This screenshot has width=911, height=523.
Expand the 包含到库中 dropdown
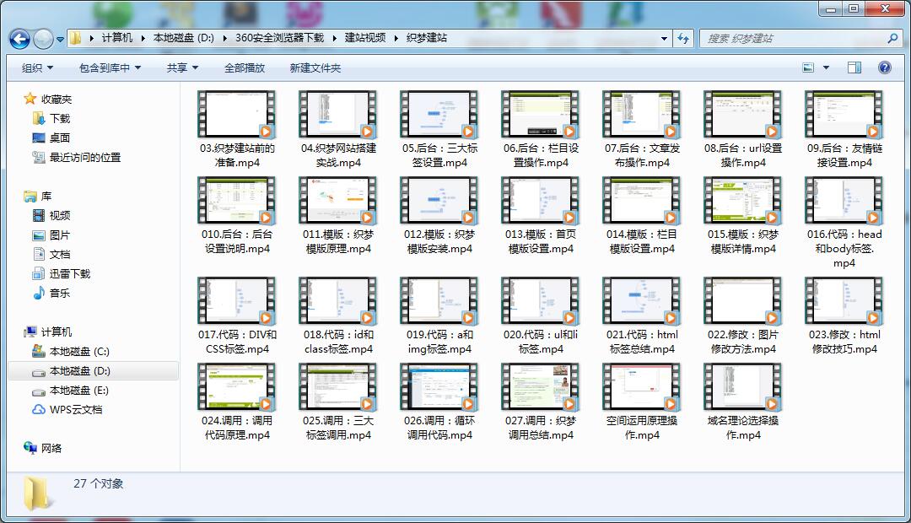[110, 67]
